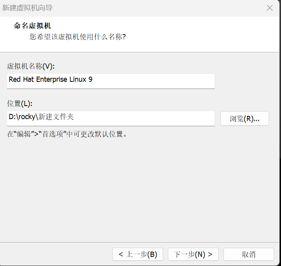
Task: Go back with 上一步(B) button
Action: (x=138, y=254)
